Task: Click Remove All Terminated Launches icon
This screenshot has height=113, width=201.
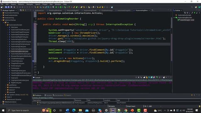Action: [141, 78]
